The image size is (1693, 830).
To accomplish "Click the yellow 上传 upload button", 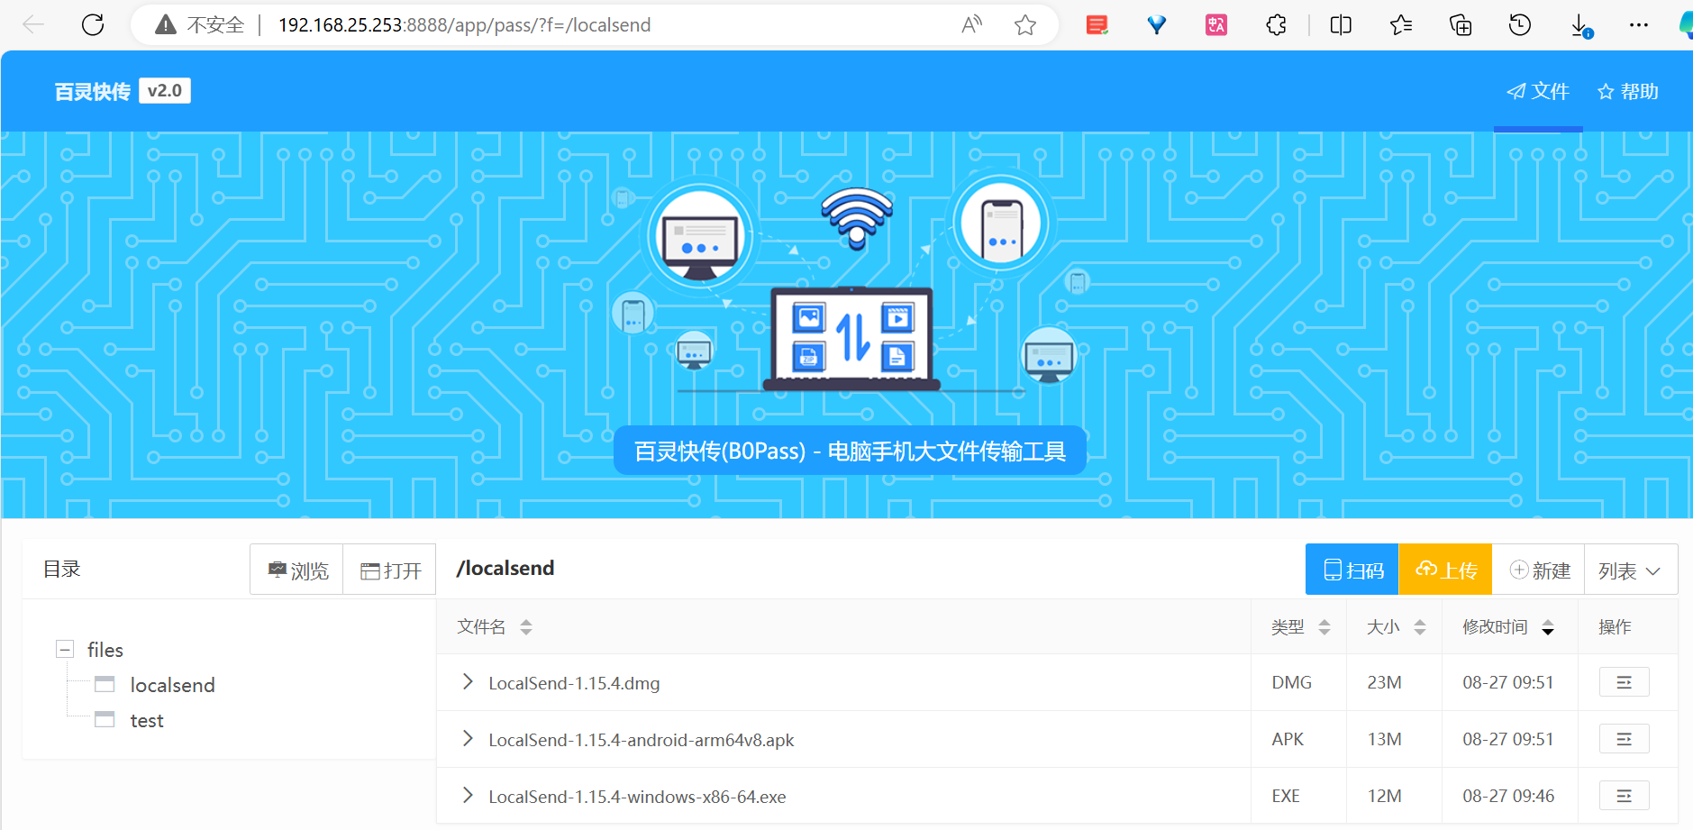I will (1445, 570).
